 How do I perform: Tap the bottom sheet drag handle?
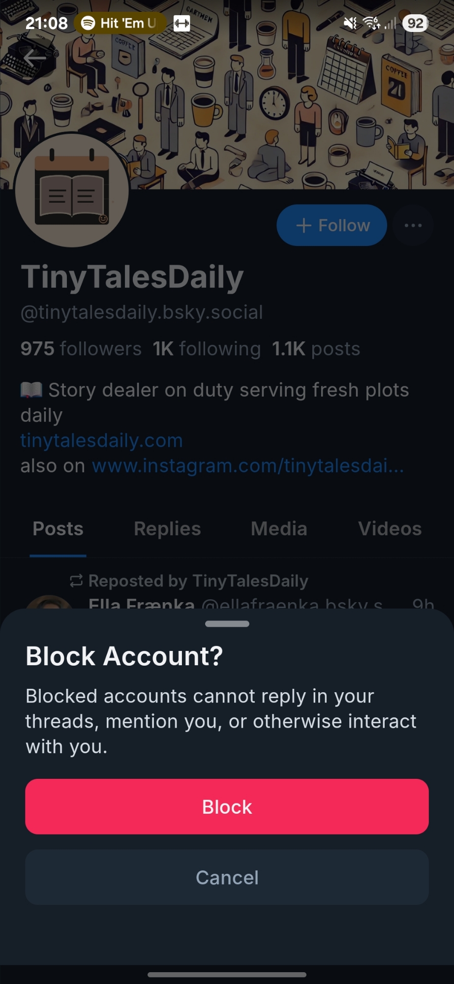click(x=227, y=624)
